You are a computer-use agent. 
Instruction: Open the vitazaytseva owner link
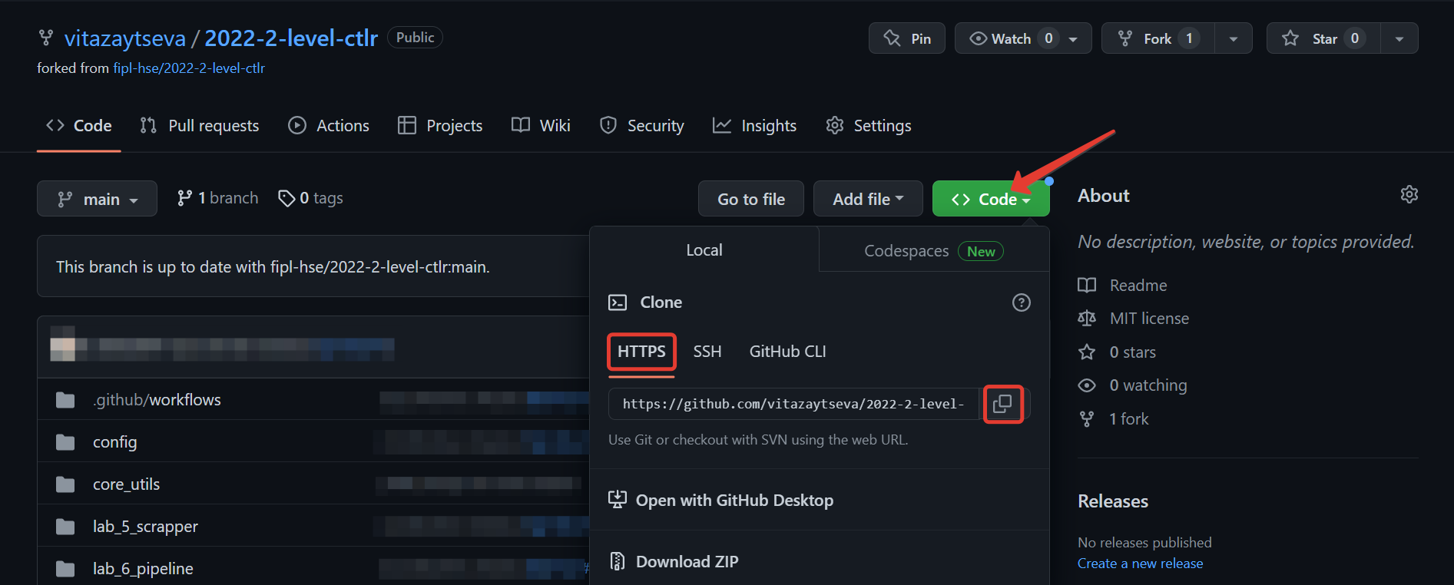[x=125, y=38]
